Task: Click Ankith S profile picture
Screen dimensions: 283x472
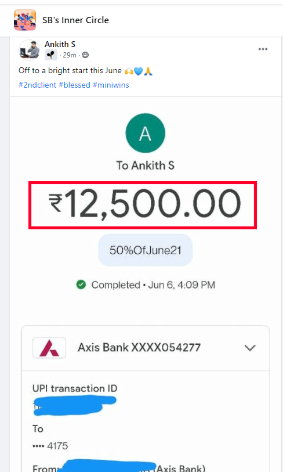Action: point(29,50)
